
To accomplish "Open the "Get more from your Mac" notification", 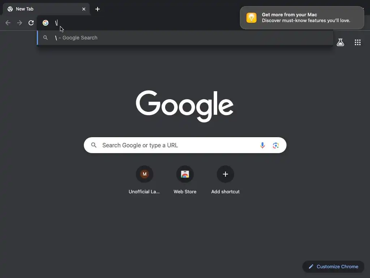I will pos(302,18).
